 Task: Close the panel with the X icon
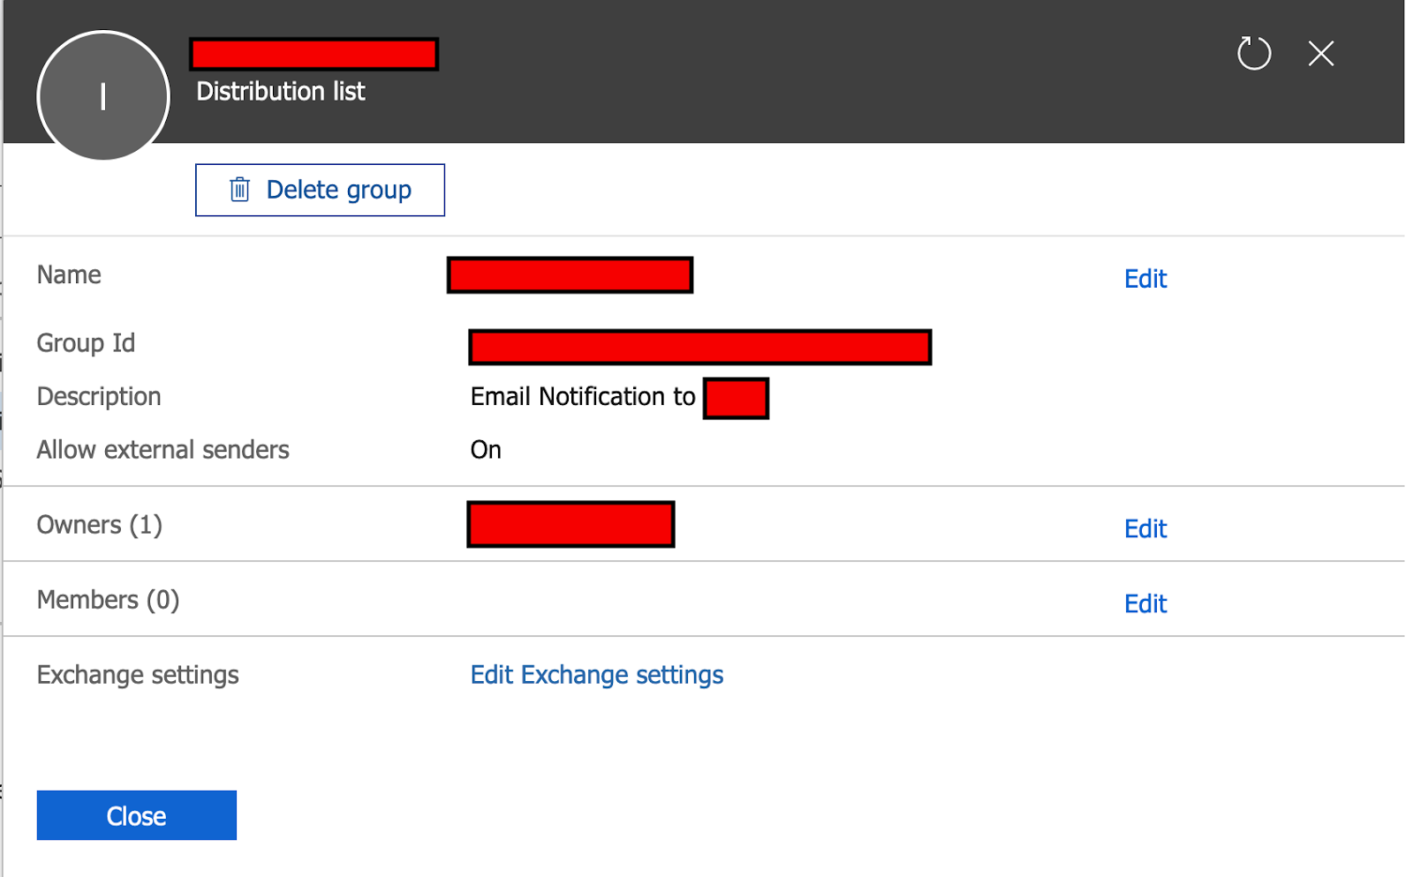1319,54
